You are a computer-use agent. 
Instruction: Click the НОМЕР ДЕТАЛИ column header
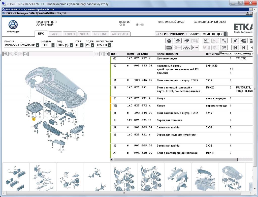coord(137,54)
